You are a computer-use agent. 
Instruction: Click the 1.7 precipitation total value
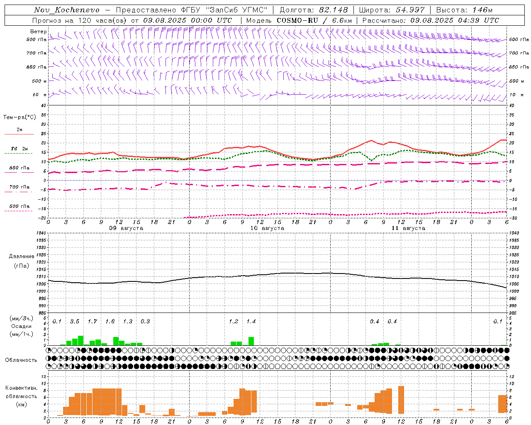(x=92, y=322)
